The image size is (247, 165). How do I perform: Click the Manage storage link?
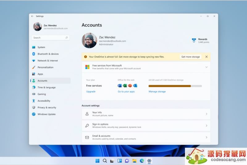click(x=157, y=92)
